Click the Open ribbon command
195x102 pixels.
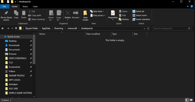124,11
